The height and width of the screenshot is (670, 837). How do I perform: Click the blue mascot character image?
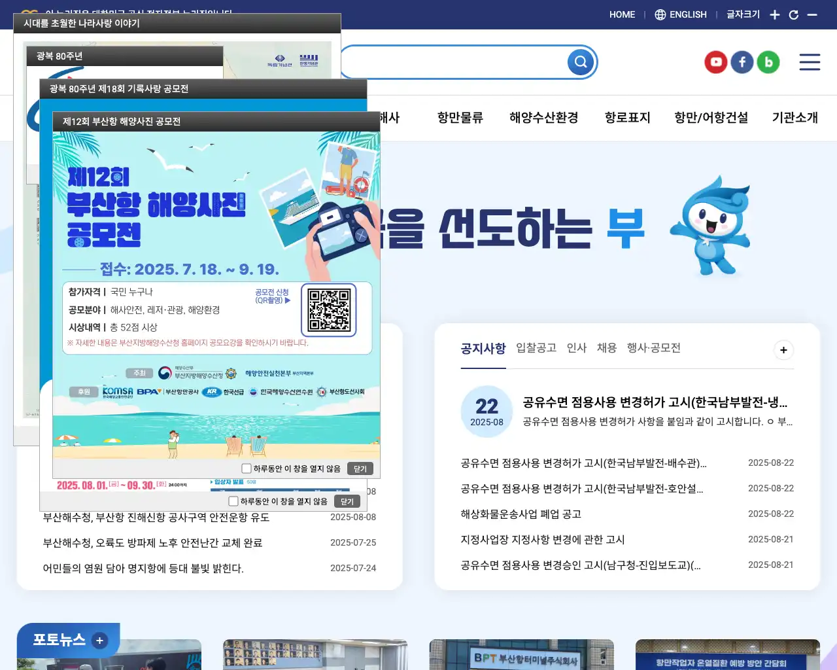[711, 226]
